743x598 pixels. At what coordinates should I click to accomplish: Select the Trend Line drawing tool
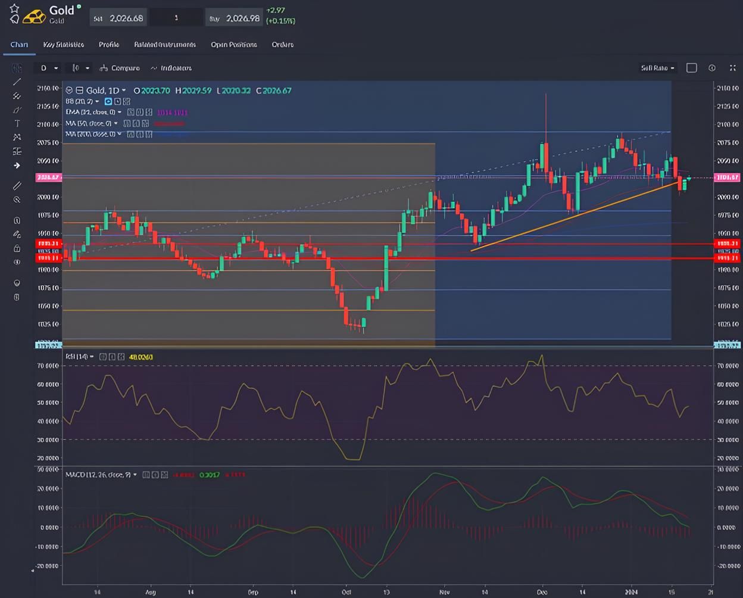click(x=17, y=83)
